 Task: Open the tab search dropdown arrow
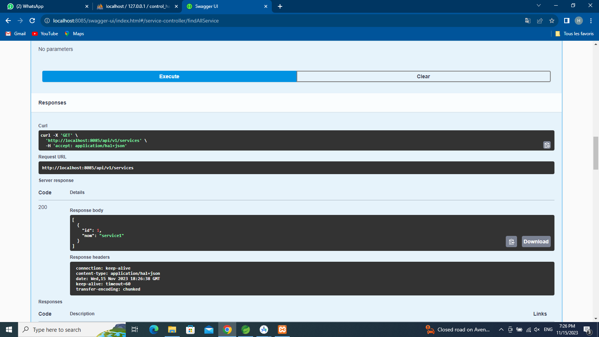point(538,6)
